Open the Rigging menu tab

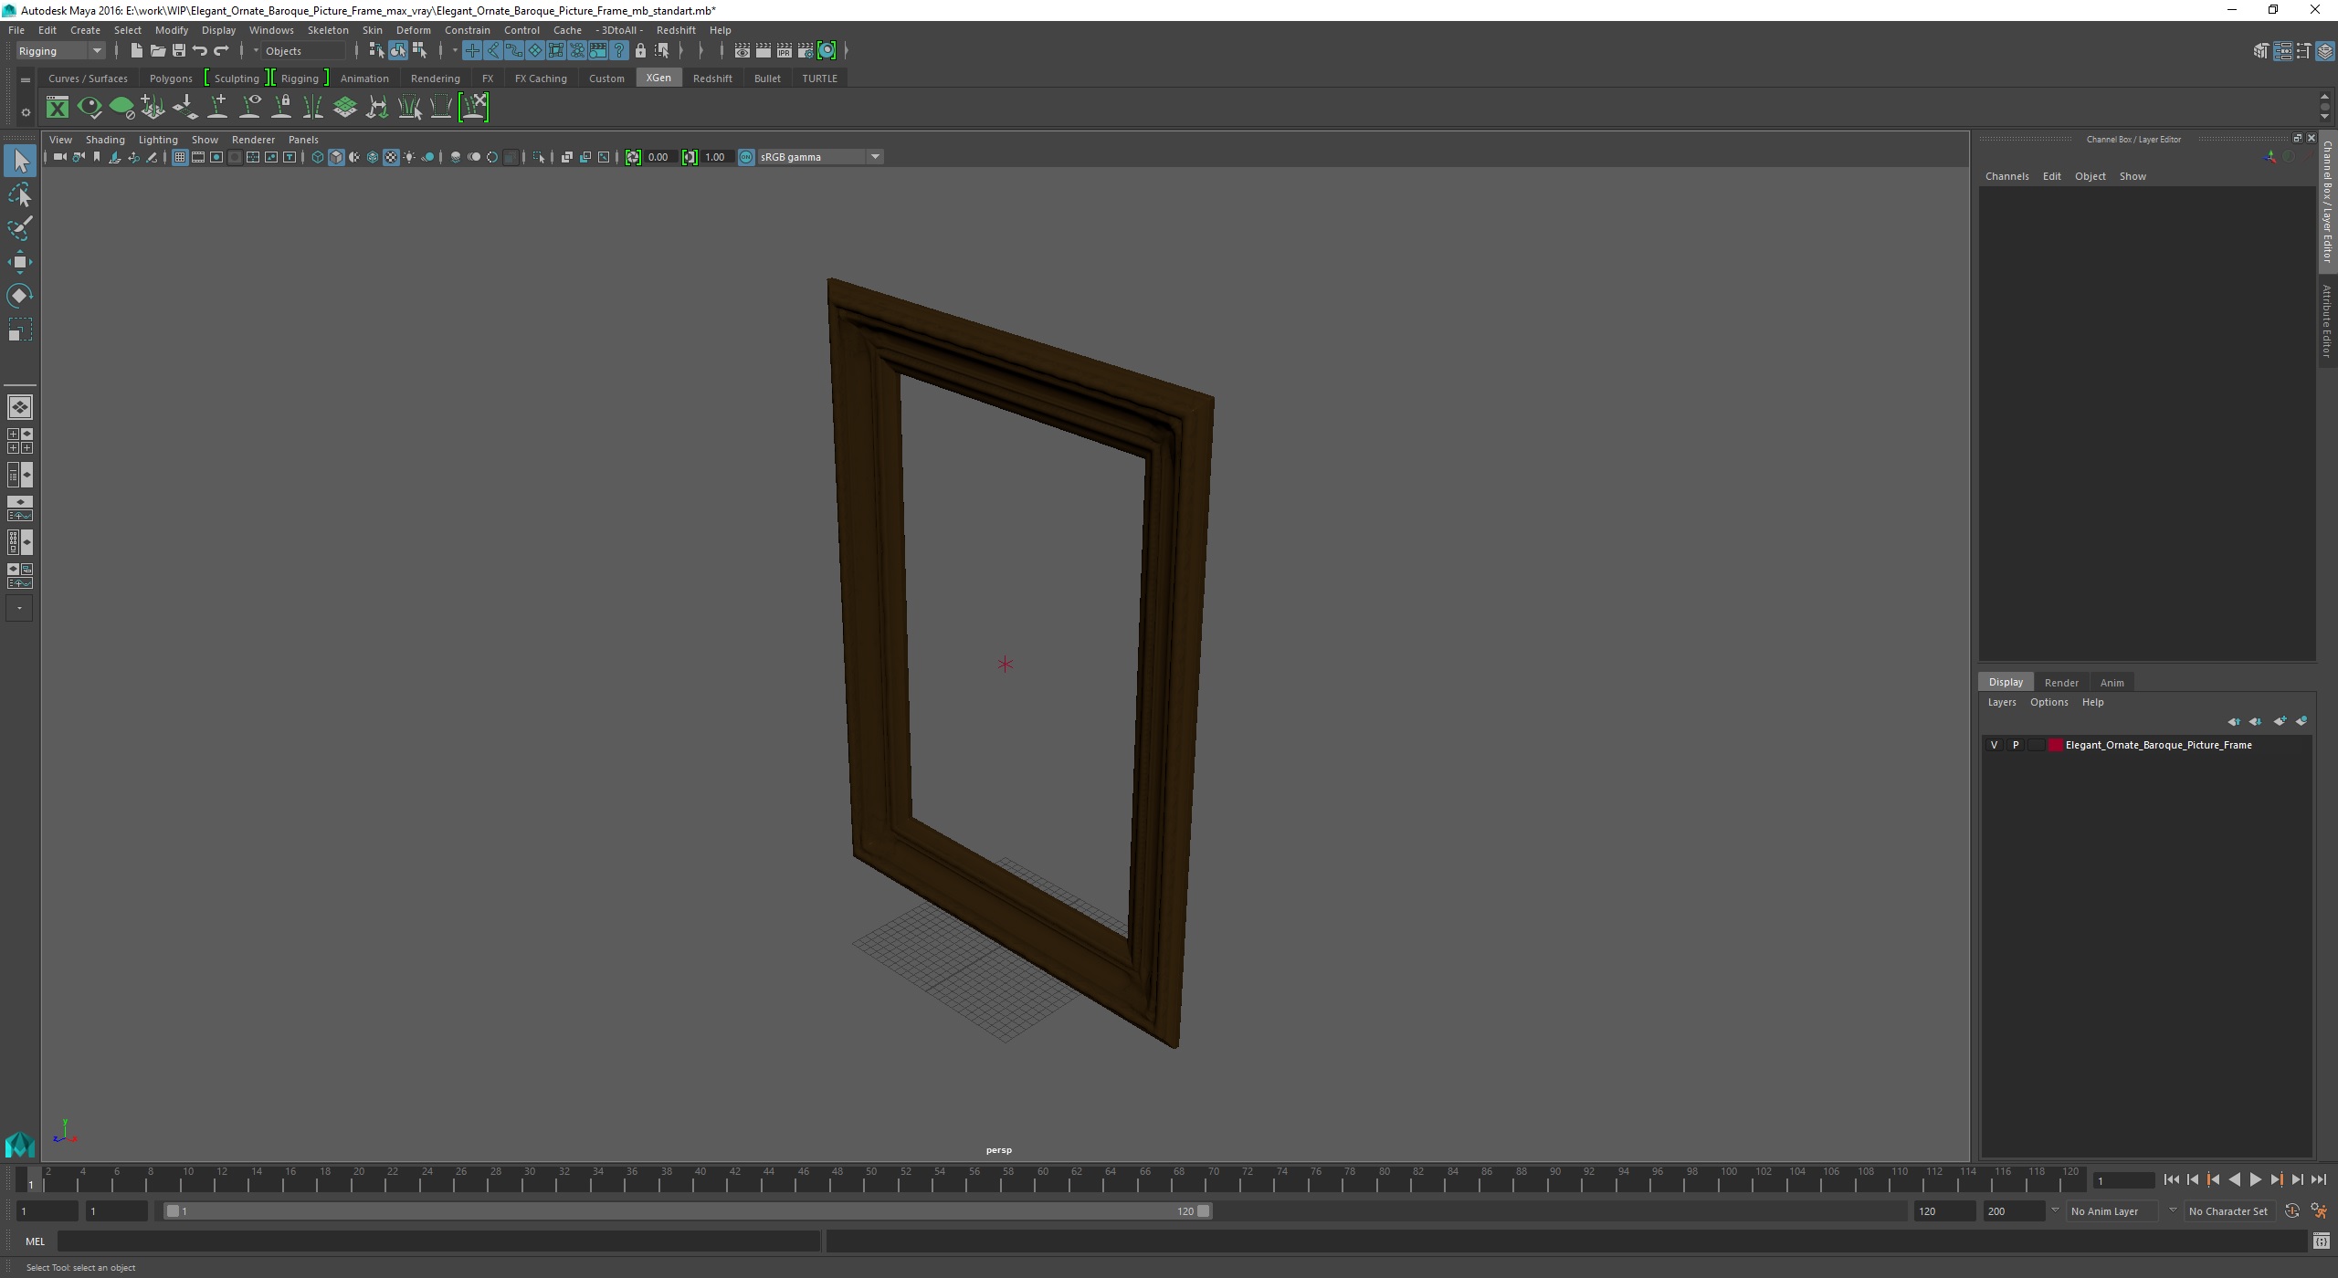[x=300, y=79]
